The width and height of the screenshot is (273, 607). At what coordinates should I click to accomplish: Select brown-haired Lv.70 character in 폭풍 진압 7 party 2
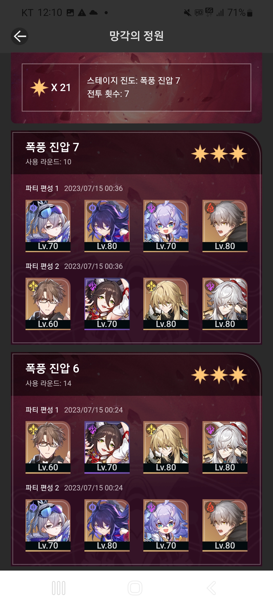pyautogui.click(x=107, y=304)
